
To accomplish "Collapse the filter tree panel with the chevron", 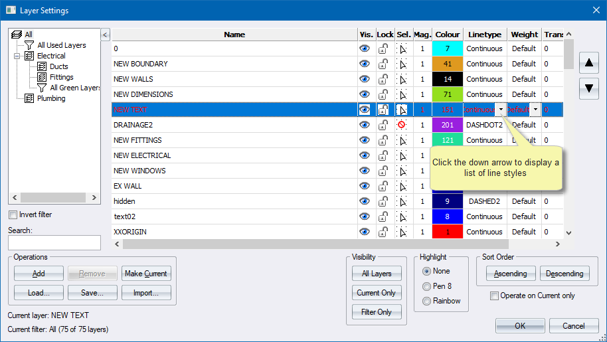I will tap(105, 35).
